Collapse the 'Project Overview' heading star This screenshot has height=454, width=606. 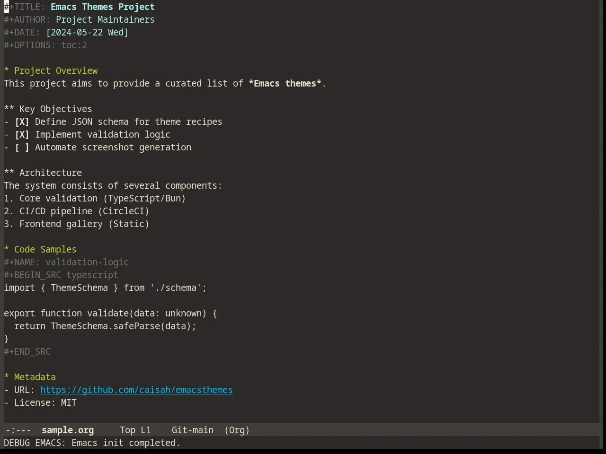(7, 70)
